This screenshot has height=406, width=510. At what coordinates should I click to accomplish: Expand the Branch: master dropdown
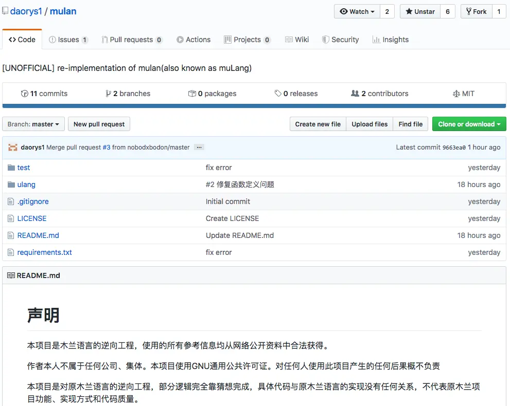coord(33,124)
